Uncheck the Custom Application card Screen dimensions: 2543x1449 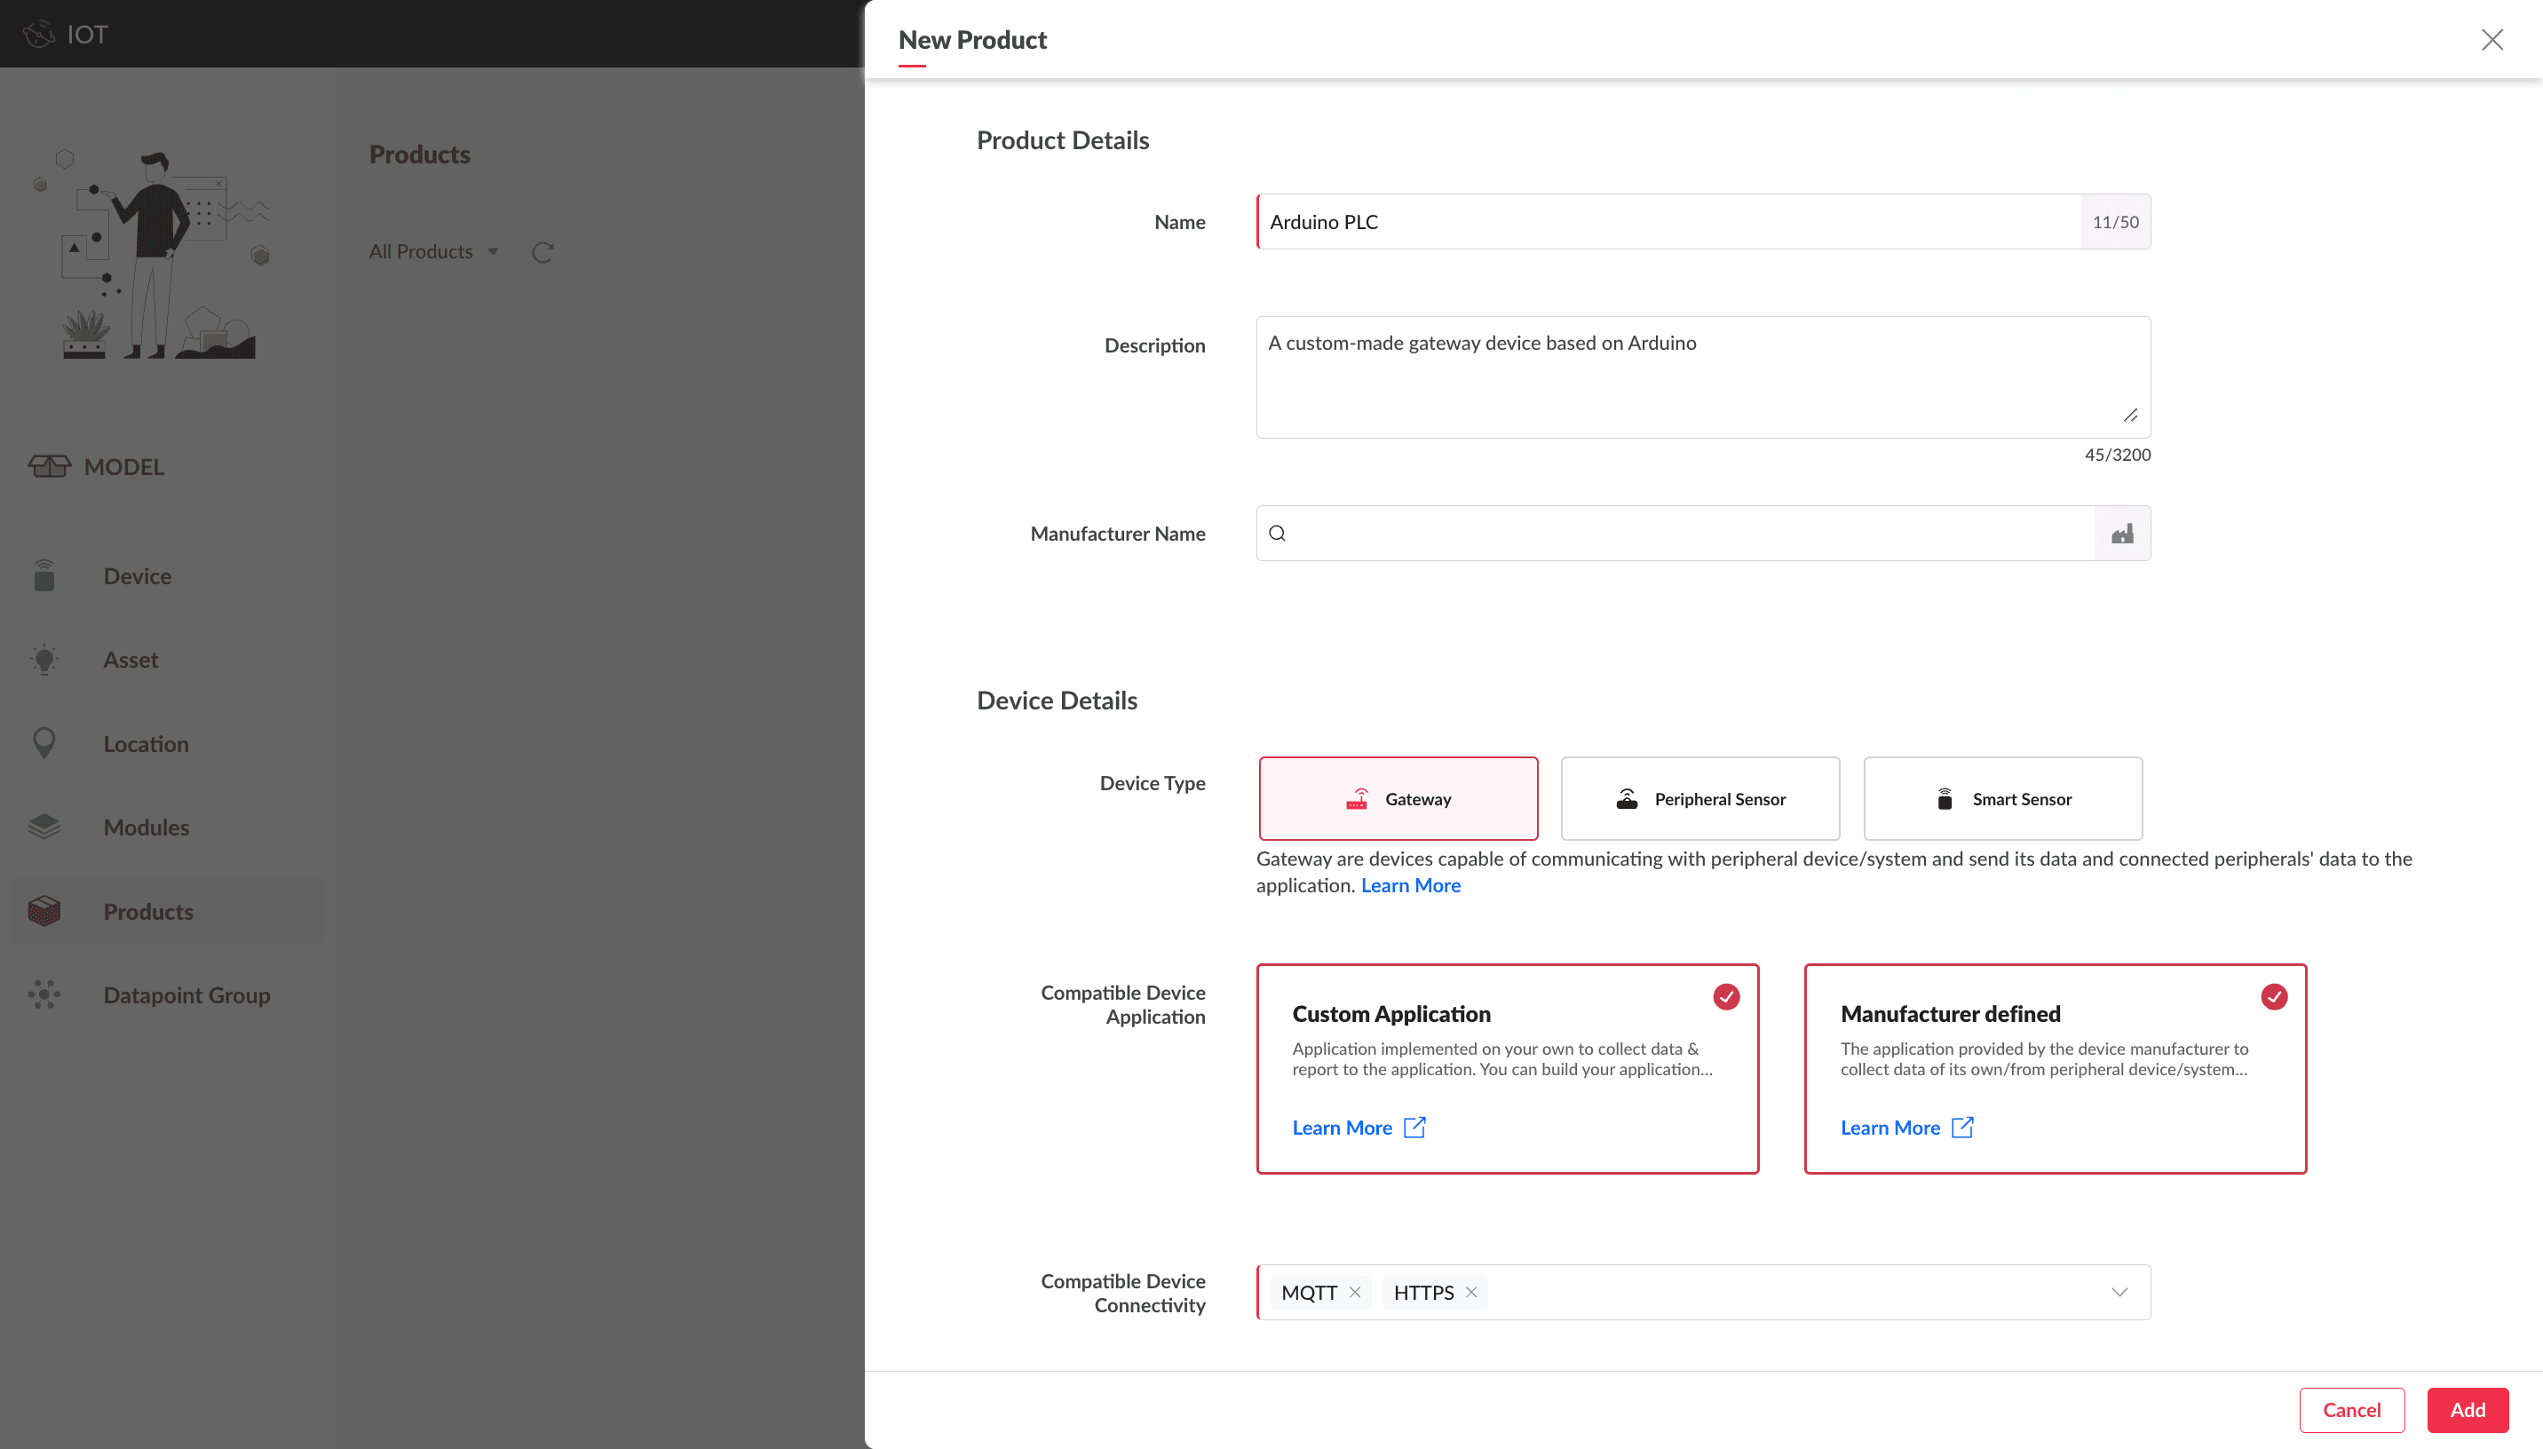(x=1725, y=997)
